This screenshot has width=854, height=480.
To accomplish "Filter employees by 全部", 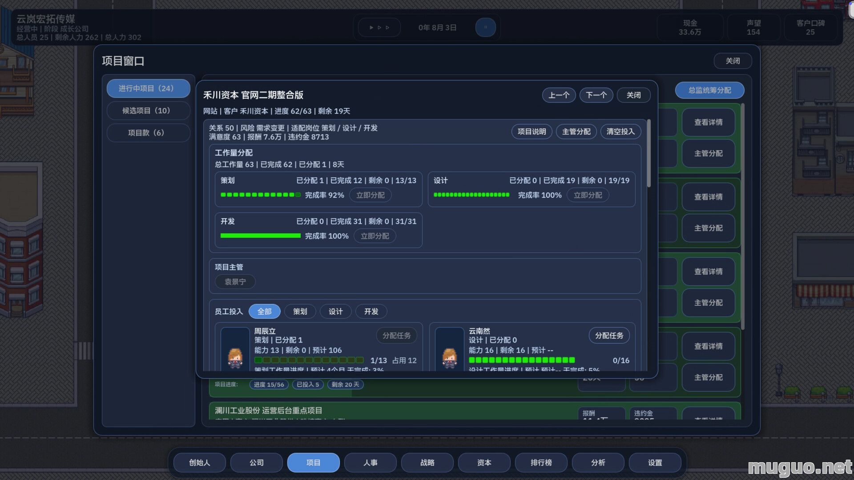I will pyautogui.click(x=264, y=312).
